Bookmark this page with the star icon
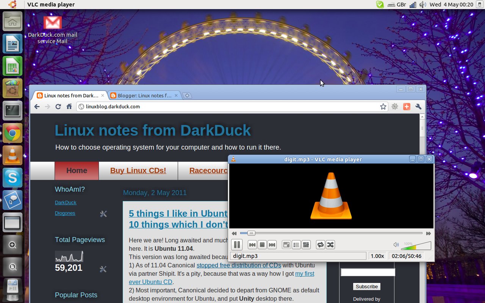 pyautogui.click(x=383, y=107)
